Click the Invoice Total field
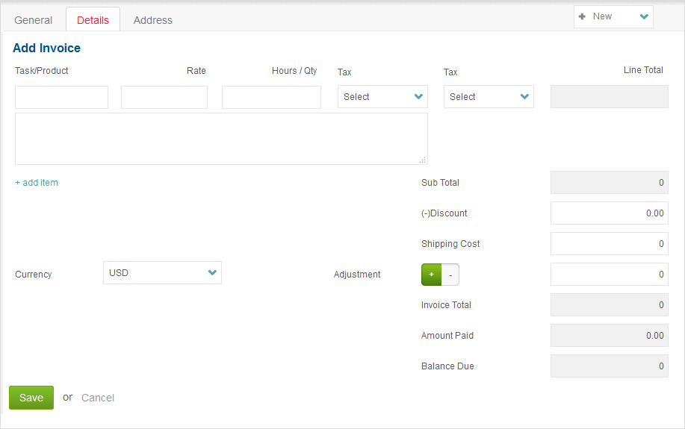The width and height of the screenshot is (685, 429). click(x=610, y=304)
